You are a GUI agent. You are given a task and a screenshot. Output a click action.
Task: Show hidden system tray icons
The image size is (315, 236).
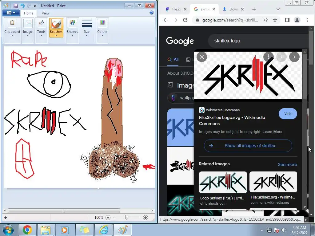pyautogui.click(x=261, y=230)
